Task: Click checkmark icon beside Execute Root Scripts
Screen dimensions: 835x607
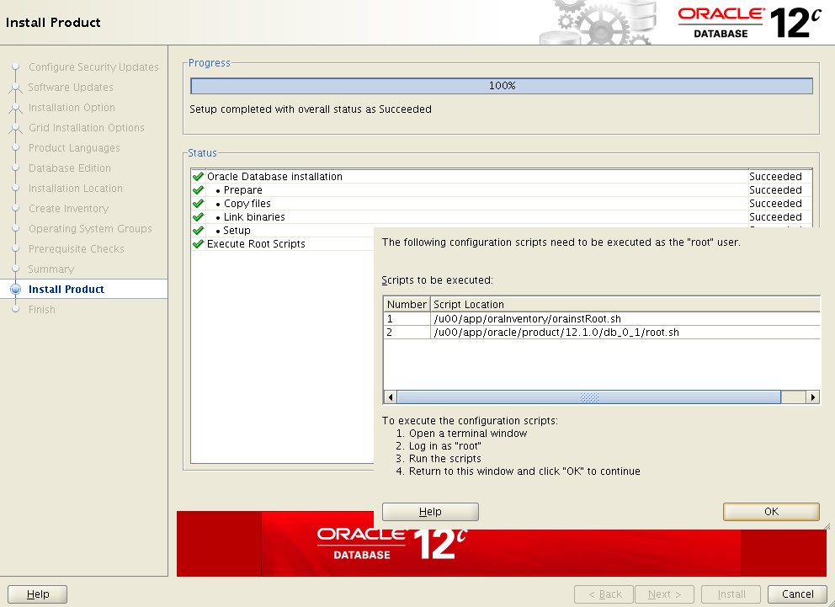Action: pyautogui.click(x=198, y=244)
